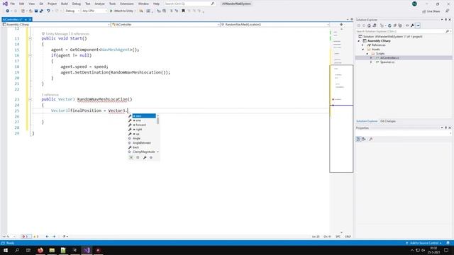Image resolution: width=454 pixels, height=255 pixels.
Task: Open the Any CPU platform dropdown
Action: (x=94, y=11)
